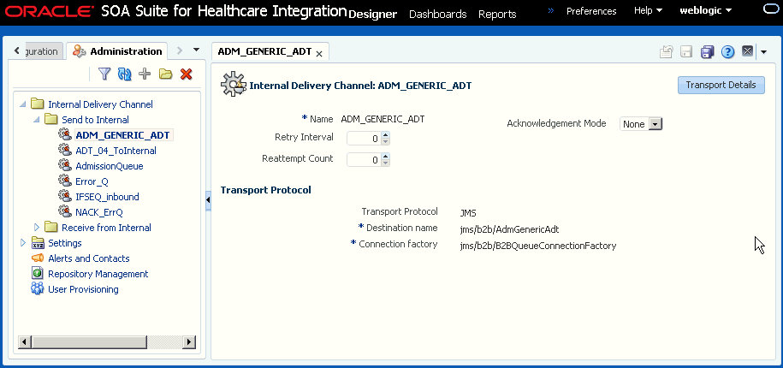
Task: Click the Settings XYZ icon
Action: coord(38,243)
